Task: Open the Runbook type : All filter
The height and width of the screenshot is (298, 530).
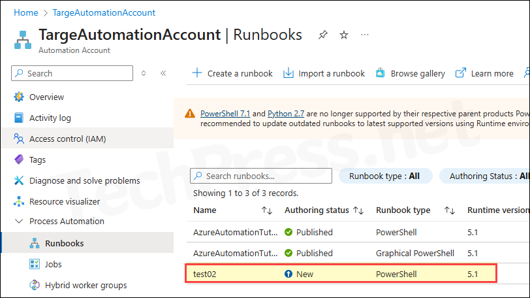Action: 385,176
